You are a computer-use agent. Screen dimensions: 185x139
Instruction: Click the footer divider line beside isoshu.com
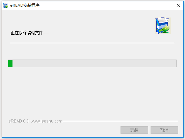pos(120,121)
